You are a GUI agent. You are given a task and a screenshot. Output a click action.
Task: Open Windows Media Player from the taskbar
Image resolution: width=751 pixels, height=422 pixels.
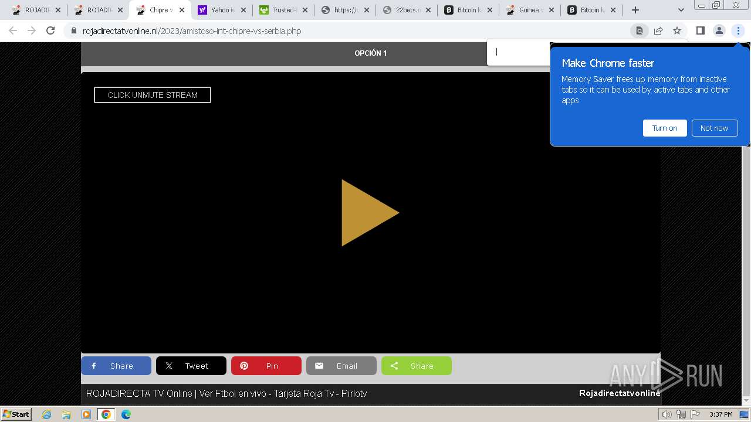(x=86, y=414)
